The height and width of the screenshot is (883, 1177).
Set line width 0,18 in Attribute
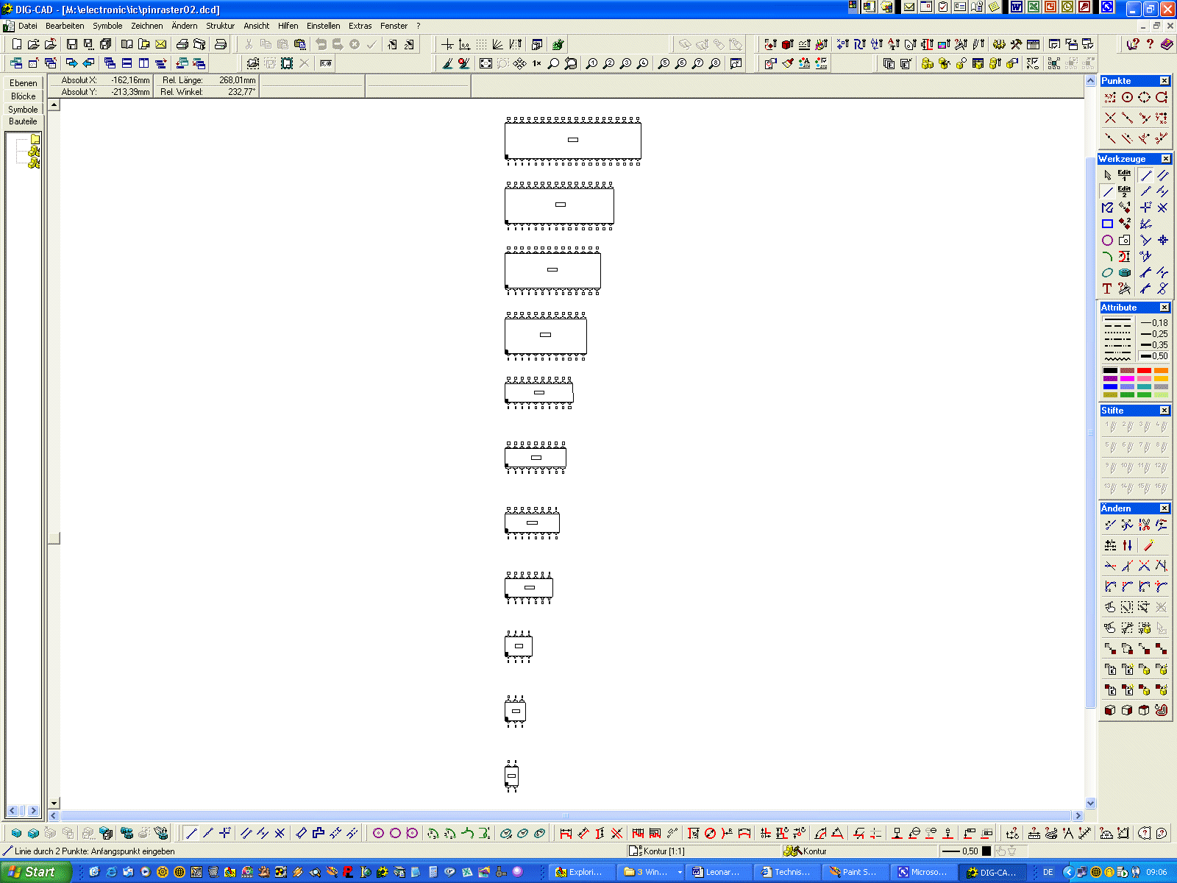coord(1153,323)
